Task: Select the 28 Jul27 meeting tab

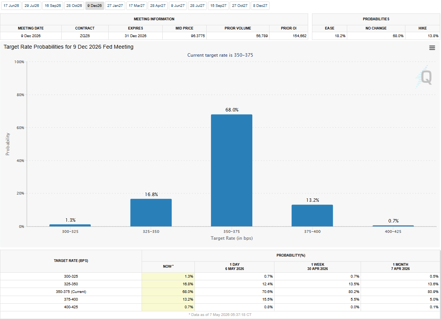Action: point(198,6)
